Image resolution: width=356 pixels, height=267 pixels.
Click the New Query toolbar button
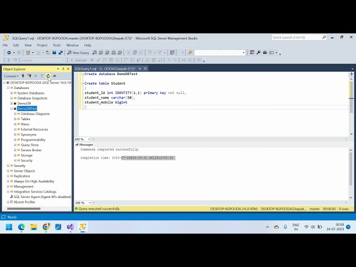pos(78,53)
